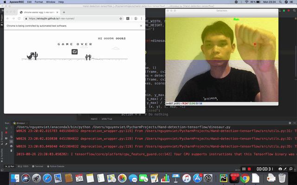Open Launchpad from the Dock
The image size is (297, 185).
[x=36, y=178]
